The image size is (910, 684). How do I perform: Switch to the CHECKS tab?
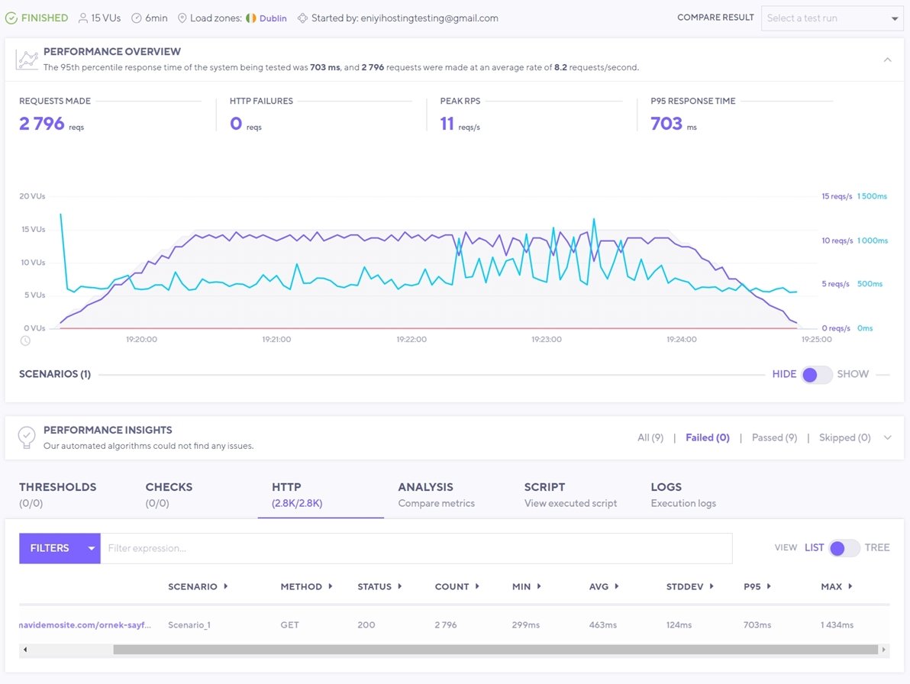tap(169, 494)
